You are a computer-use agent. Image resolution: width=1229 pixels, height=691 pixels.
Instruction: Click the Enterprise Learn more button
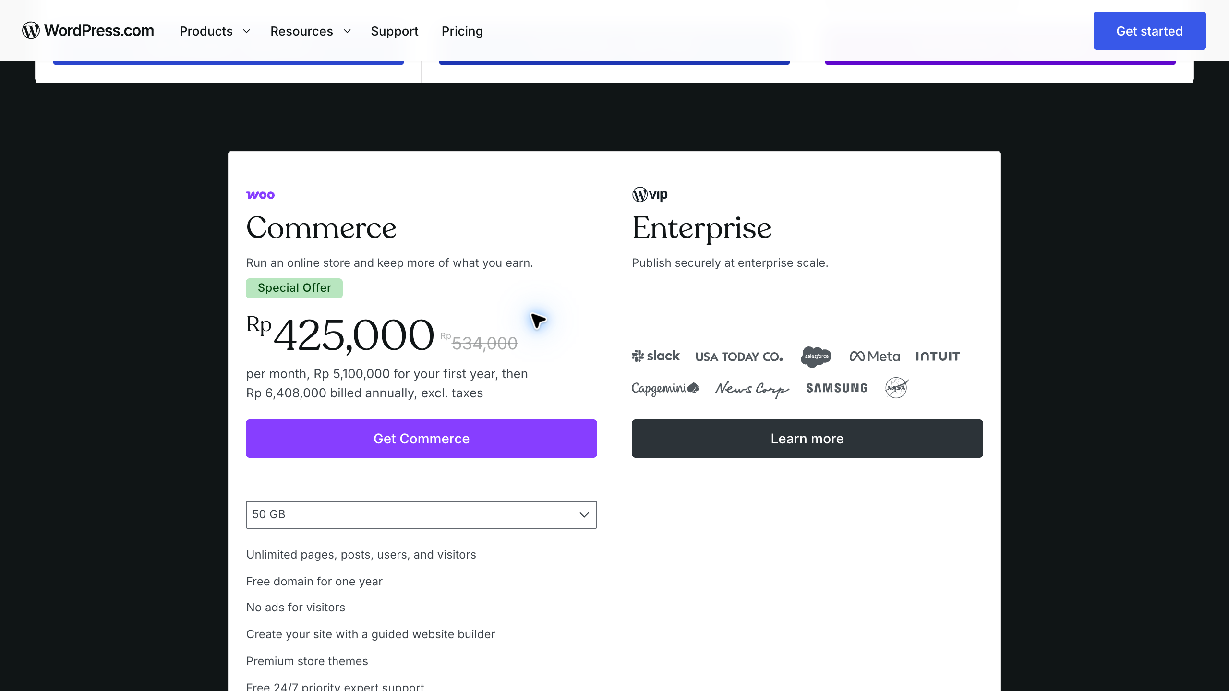(x=807, y=439)
